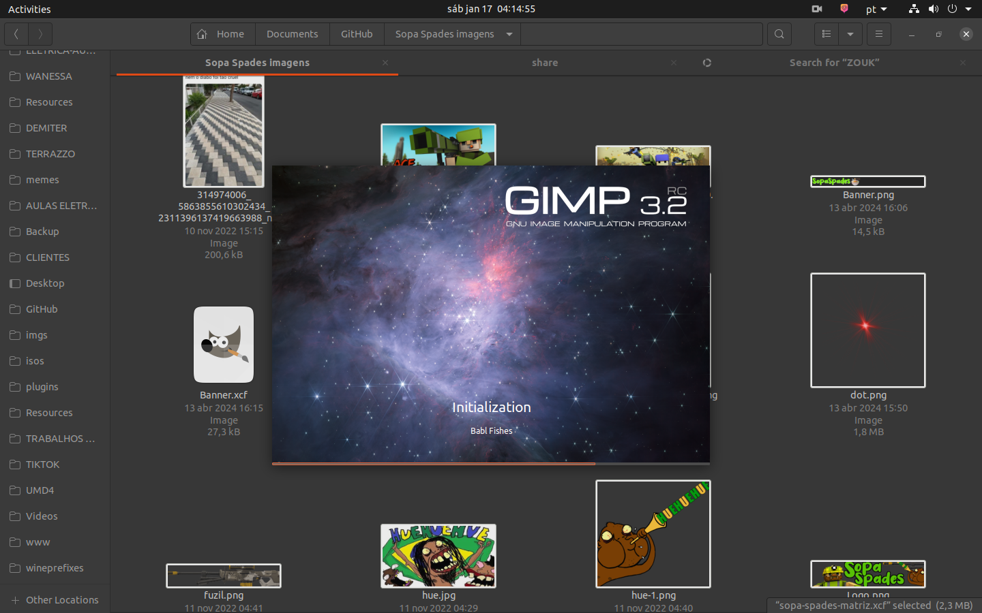Screen dimensions: 982x613
Task: Click the back navigation arrow
Action: pos(16,34)
